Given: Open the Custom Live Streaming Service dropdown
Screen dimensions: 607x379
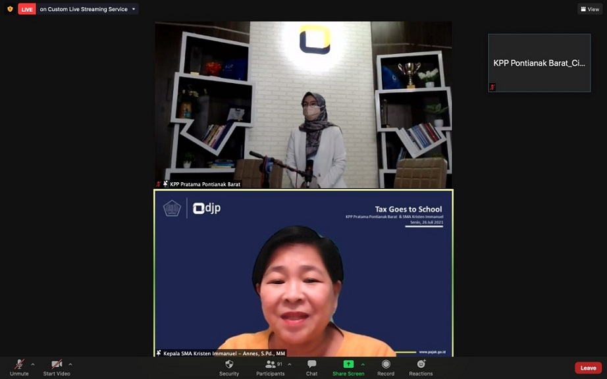Looking at the screenshot, I should pos(134,9).
